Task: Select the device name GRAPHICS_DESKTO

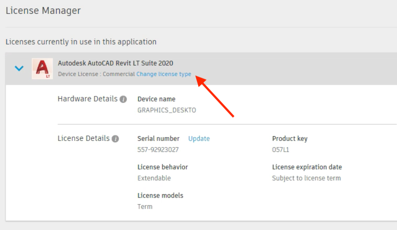Action: (x=167, y=110)
